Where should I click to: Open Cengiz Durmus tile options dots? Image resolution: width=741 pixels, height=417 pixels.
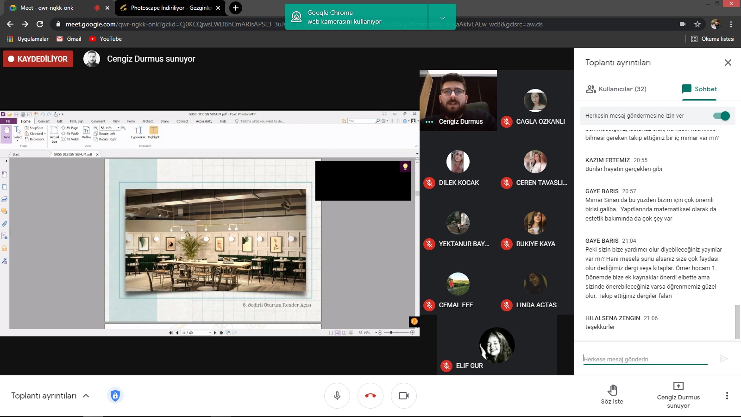point(429,122)
